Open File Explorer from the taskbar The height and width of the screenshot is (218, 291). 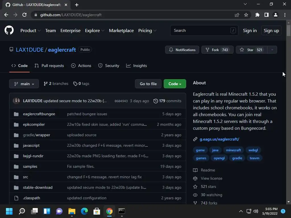coord(72,211)
